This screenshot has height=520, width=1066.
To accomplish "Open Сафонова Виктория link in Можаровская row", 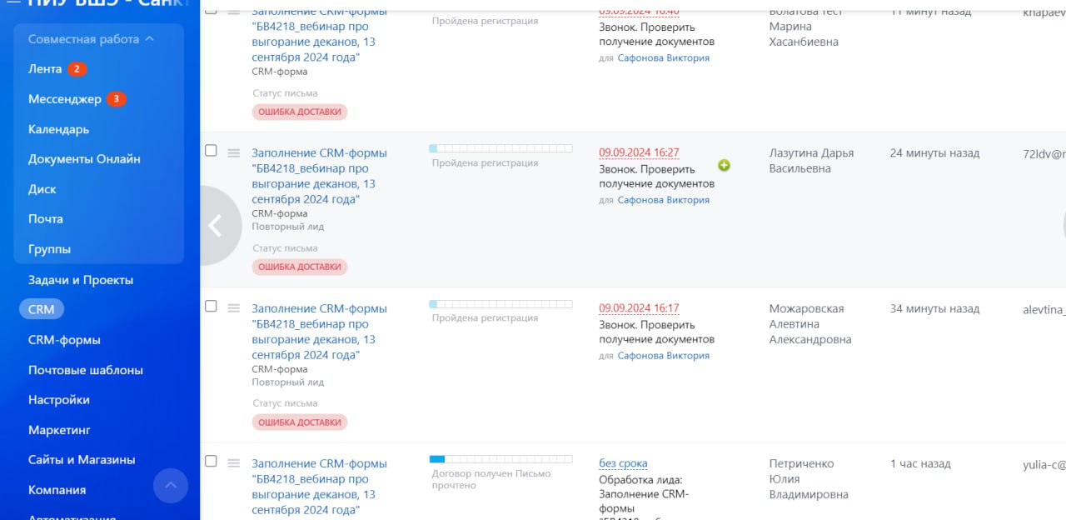I will coord(663,356).
